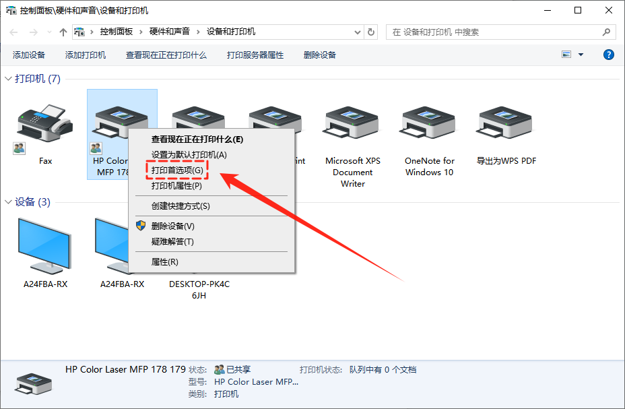This screenshot has height=409, width=625.
Task: Open 打印首选项(G) from context menu
Action: click(211, 170)
